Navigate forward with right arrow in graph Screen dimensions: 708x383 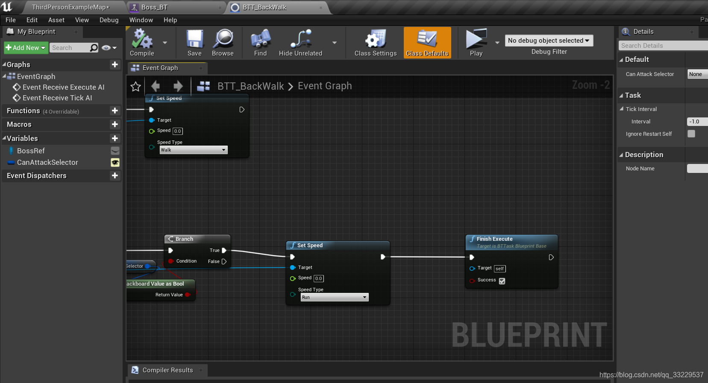tap(178, 86)
